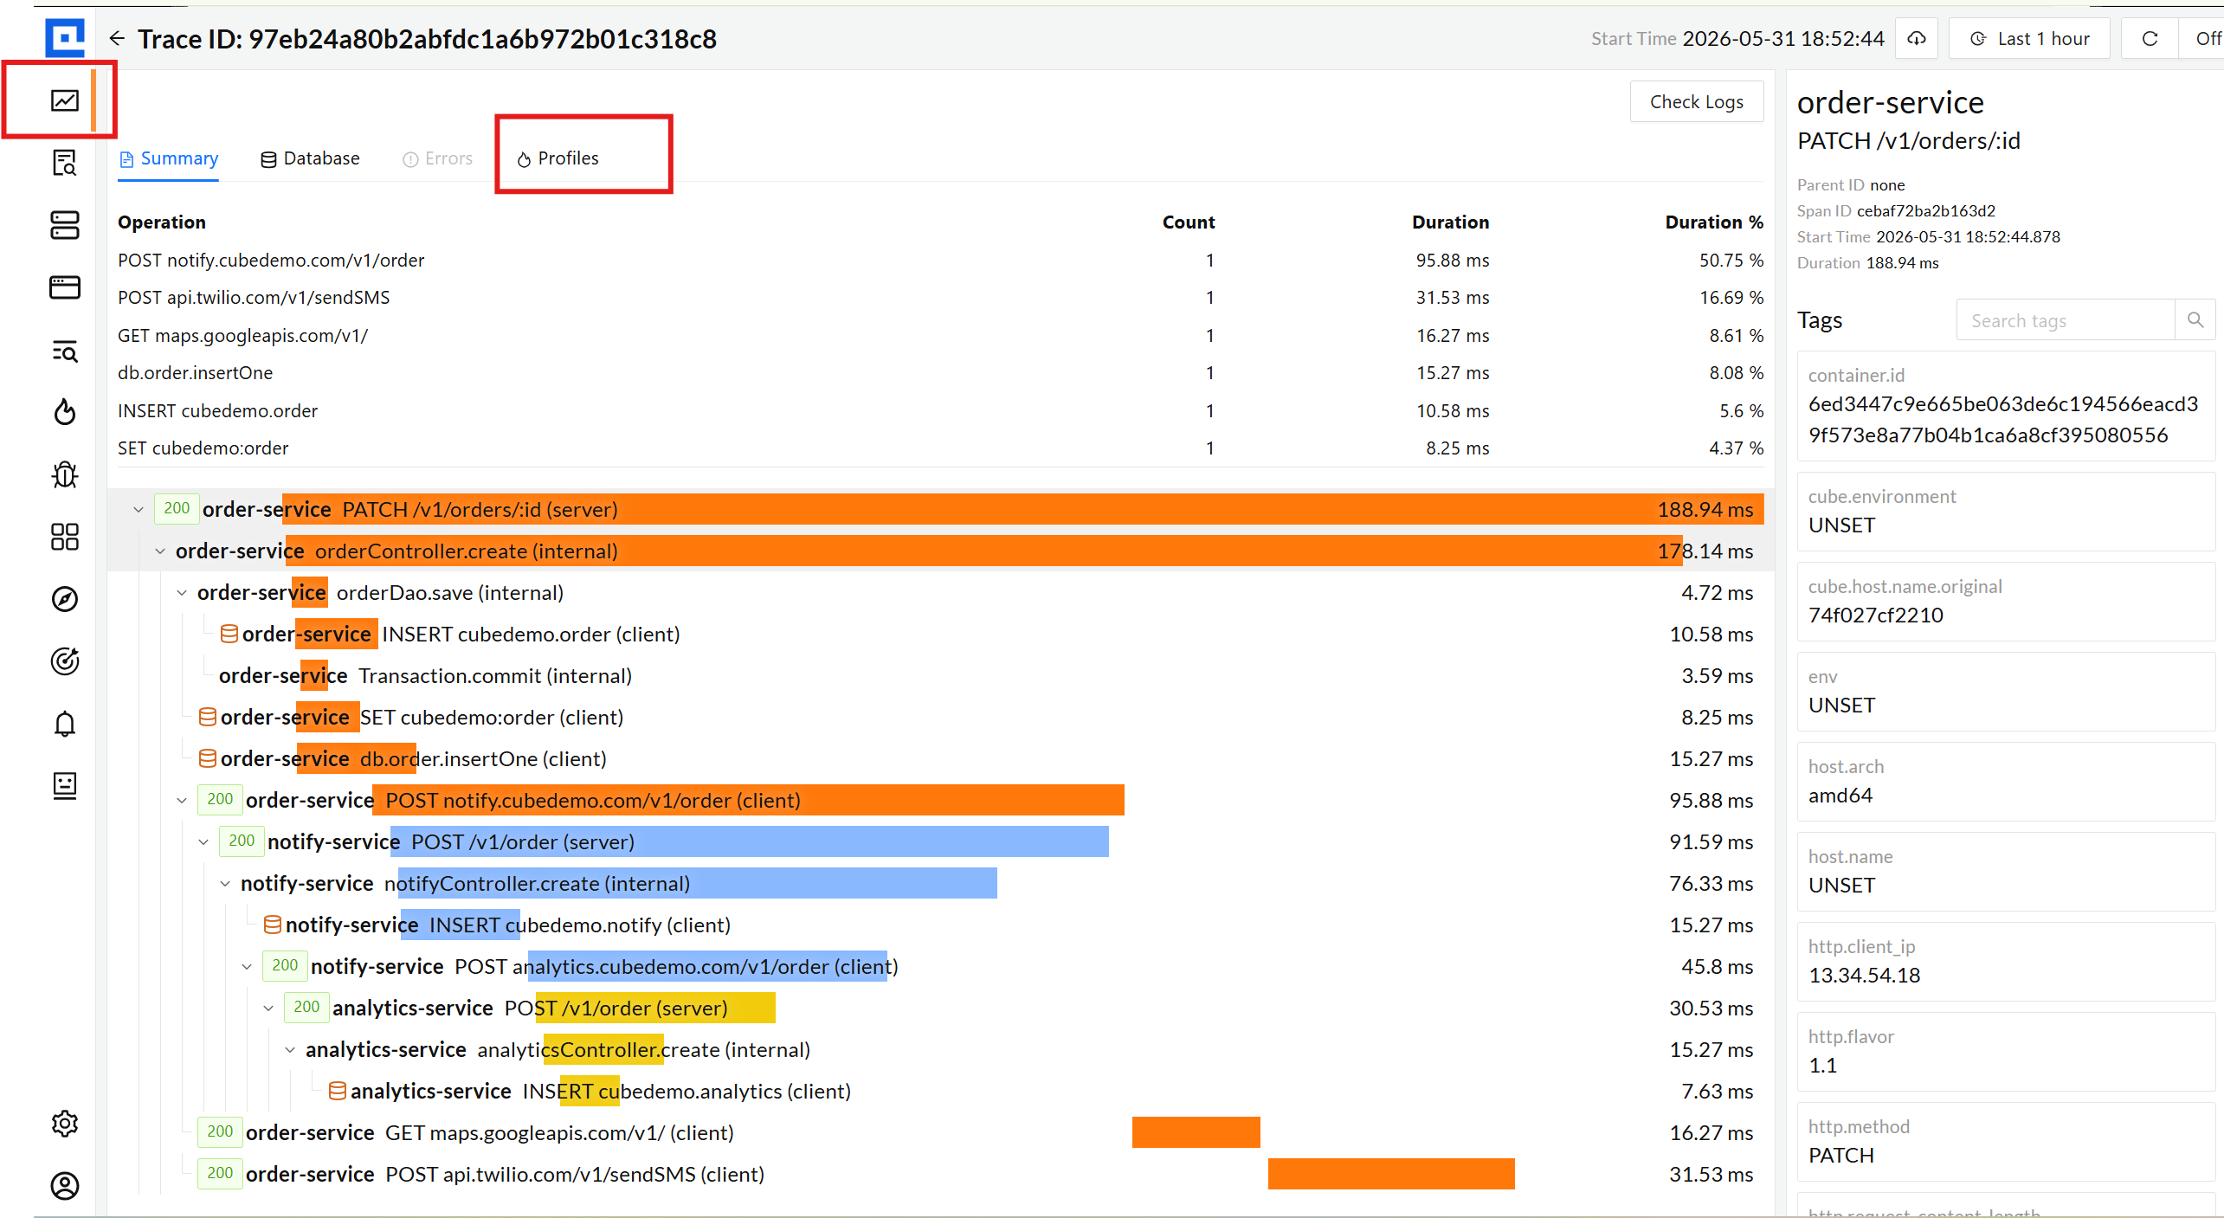The image size is (2224, 1218).
Task: Open the flame profiling sidebar icon
Action: tap(65, 412)
